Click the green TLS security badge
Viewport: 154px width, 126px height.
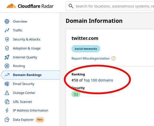[76, 94]
